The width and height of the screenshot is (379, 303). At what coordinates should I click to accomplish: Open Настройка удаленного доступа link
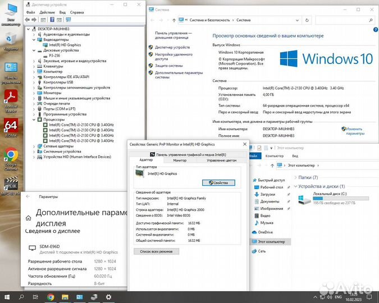pos(174,57)
